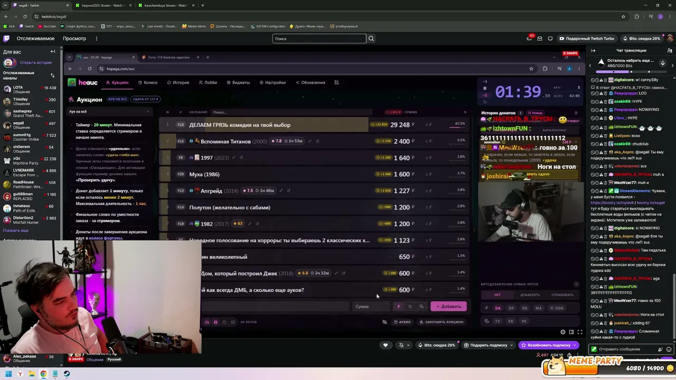Open the Twitch inbox mail icon
Screen dimensions: 676x380
tap(540, 39)
